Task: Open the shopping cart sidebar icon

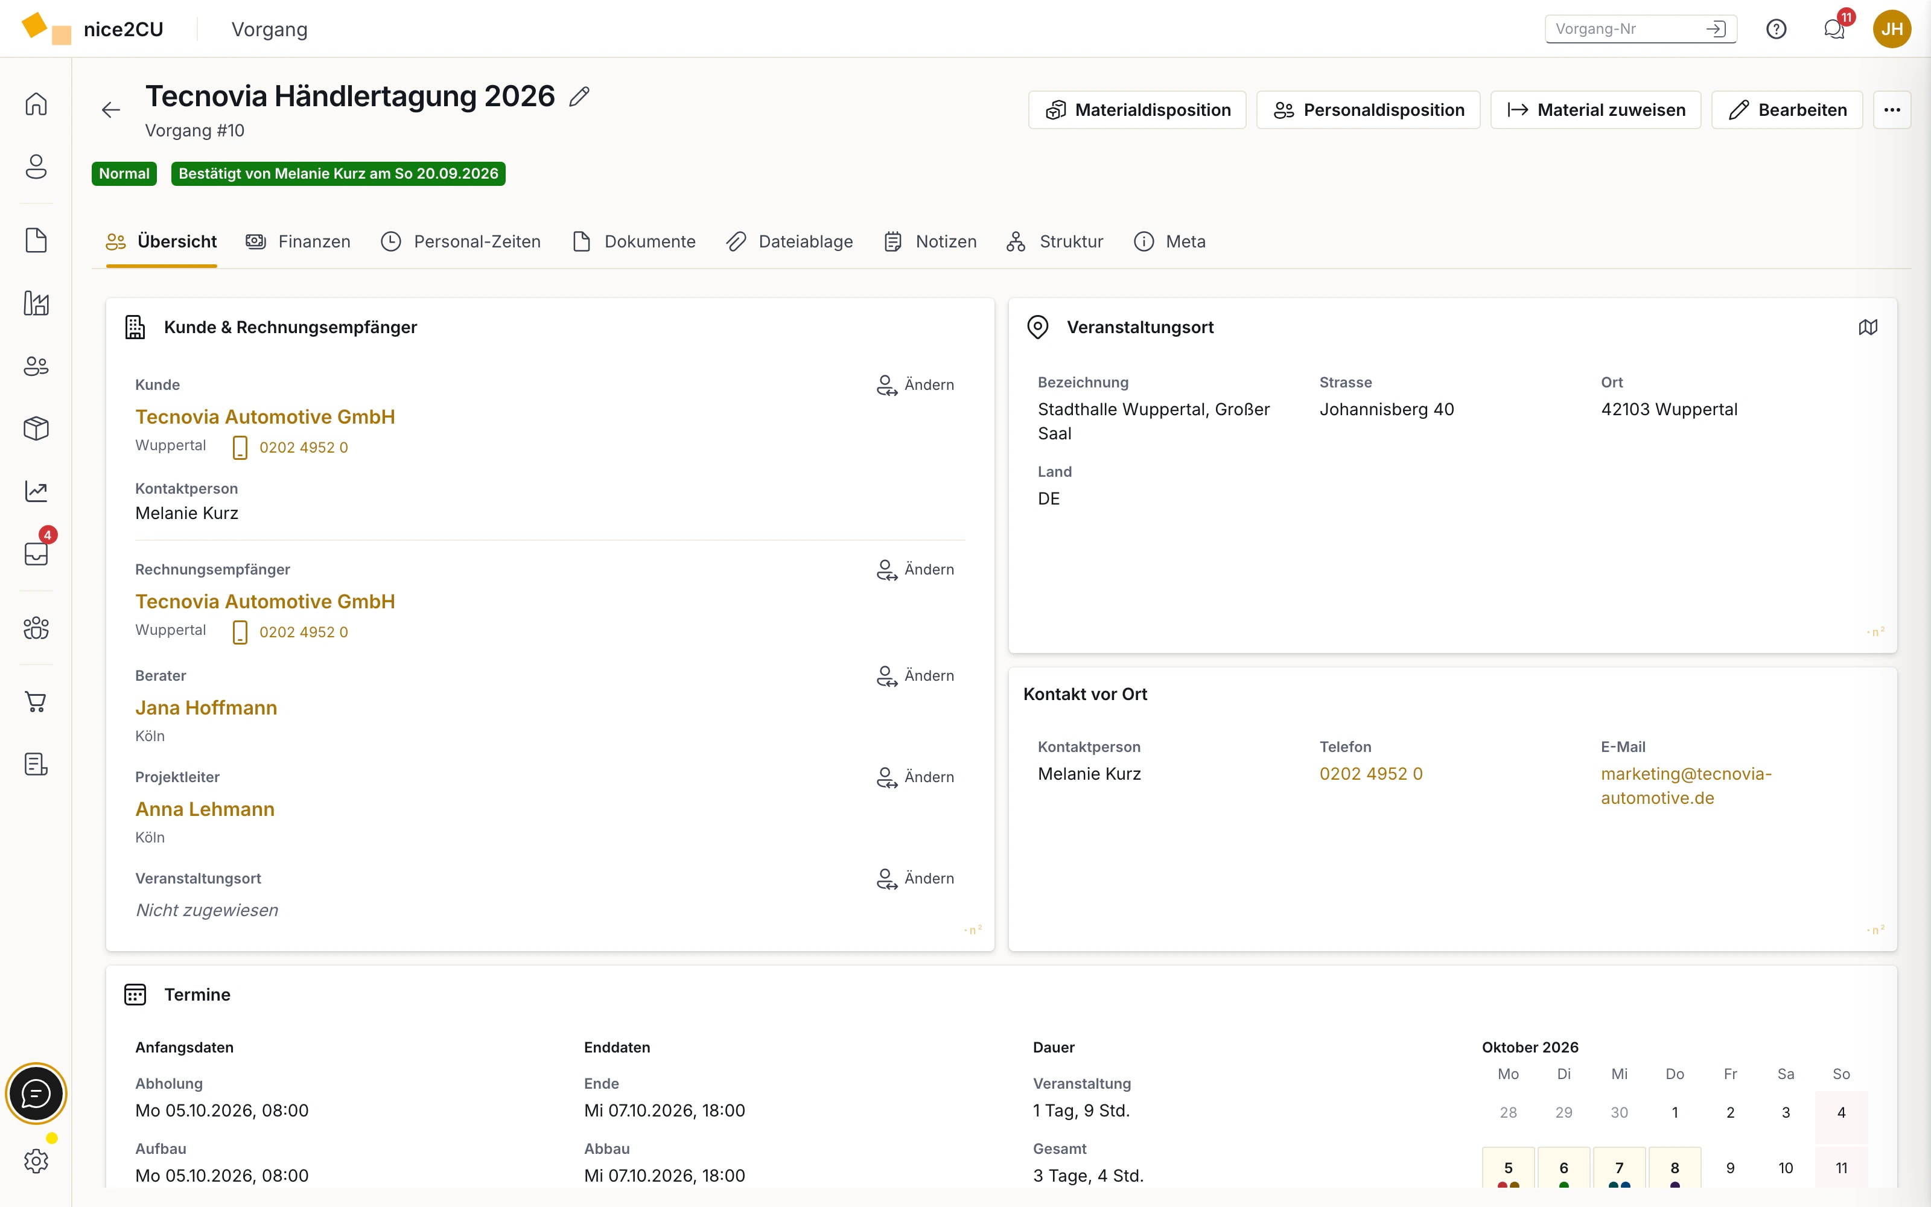Action: pyautogui.click(x=36, y=702)
